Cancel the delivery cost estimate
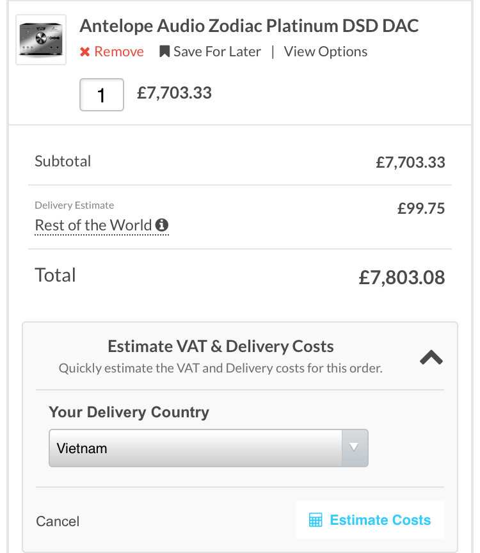The image size is (480, 553). [x=58, y=521]
